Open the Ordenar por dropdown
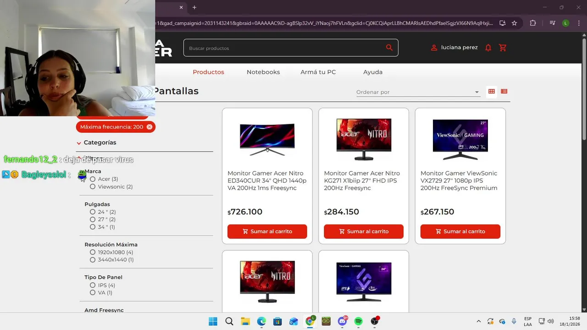The height and width of the screenshot is (330, 587). (418, 92)
